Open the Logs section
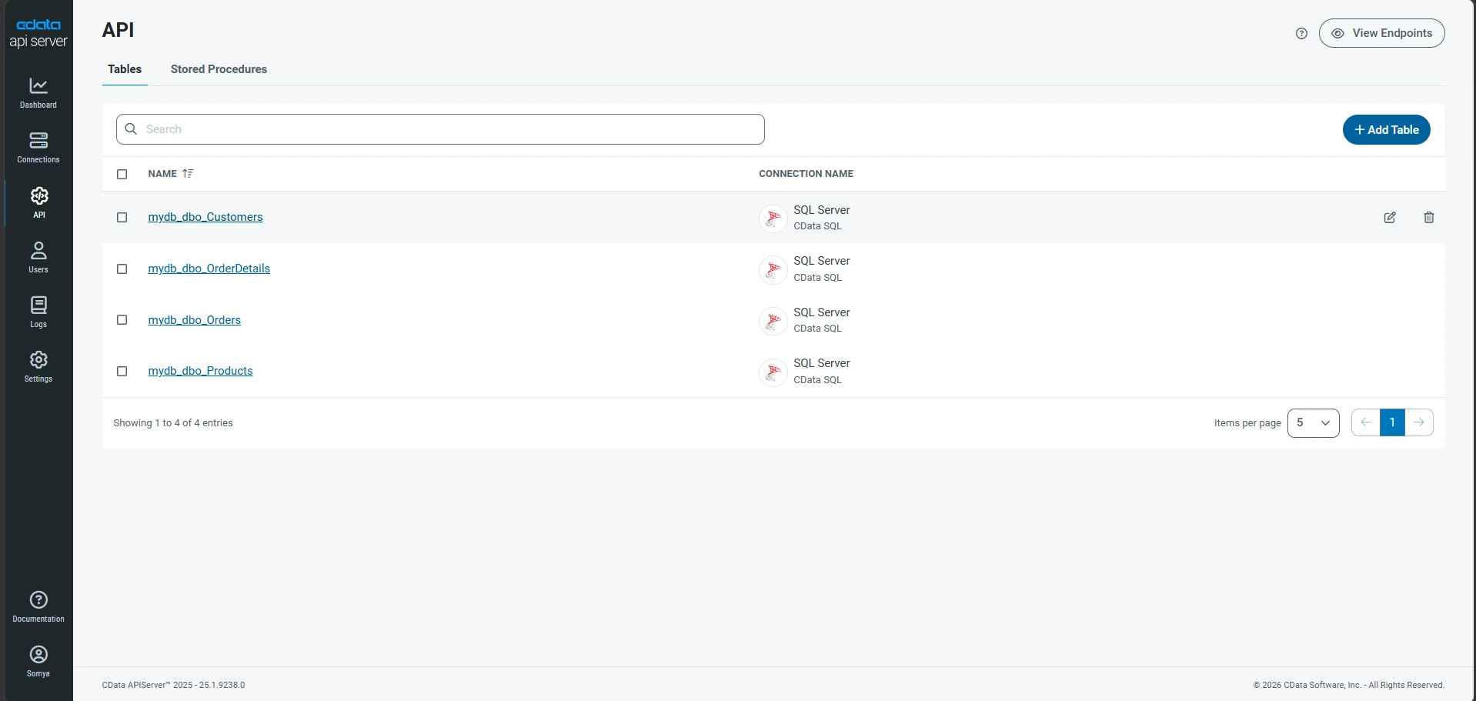The image size is (1476, 701). (38, 312)
